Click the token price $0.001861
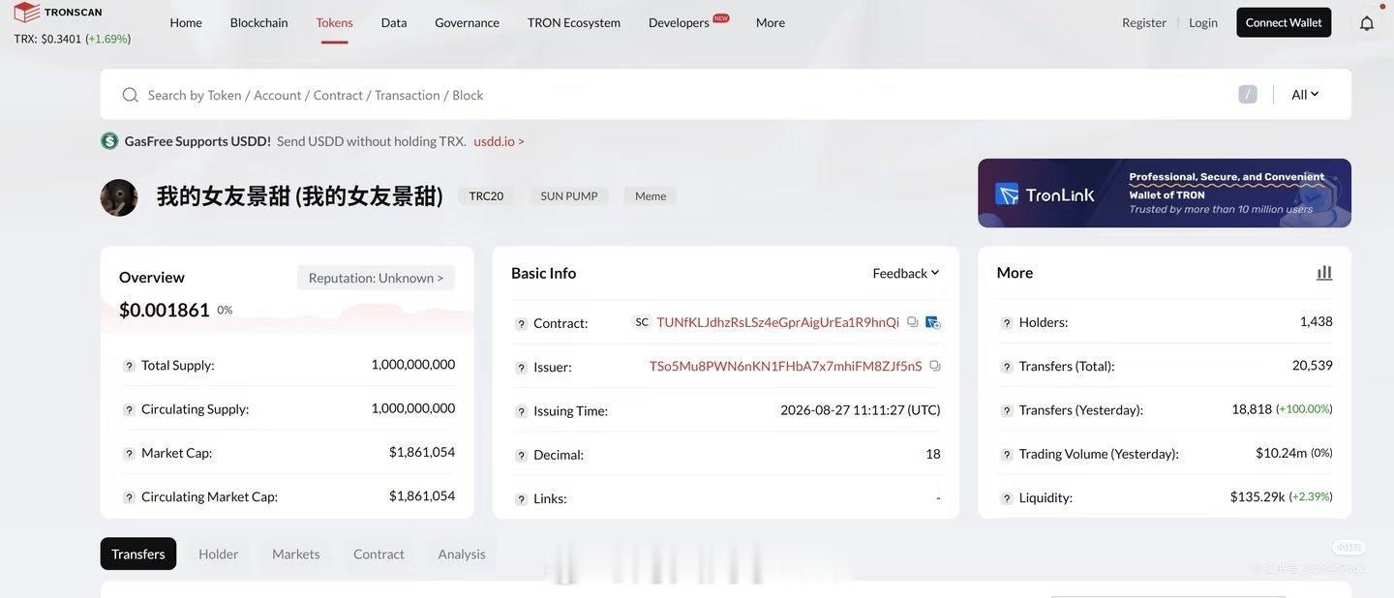This screenshot has height=598, width=1394. (x=164, y=310)
